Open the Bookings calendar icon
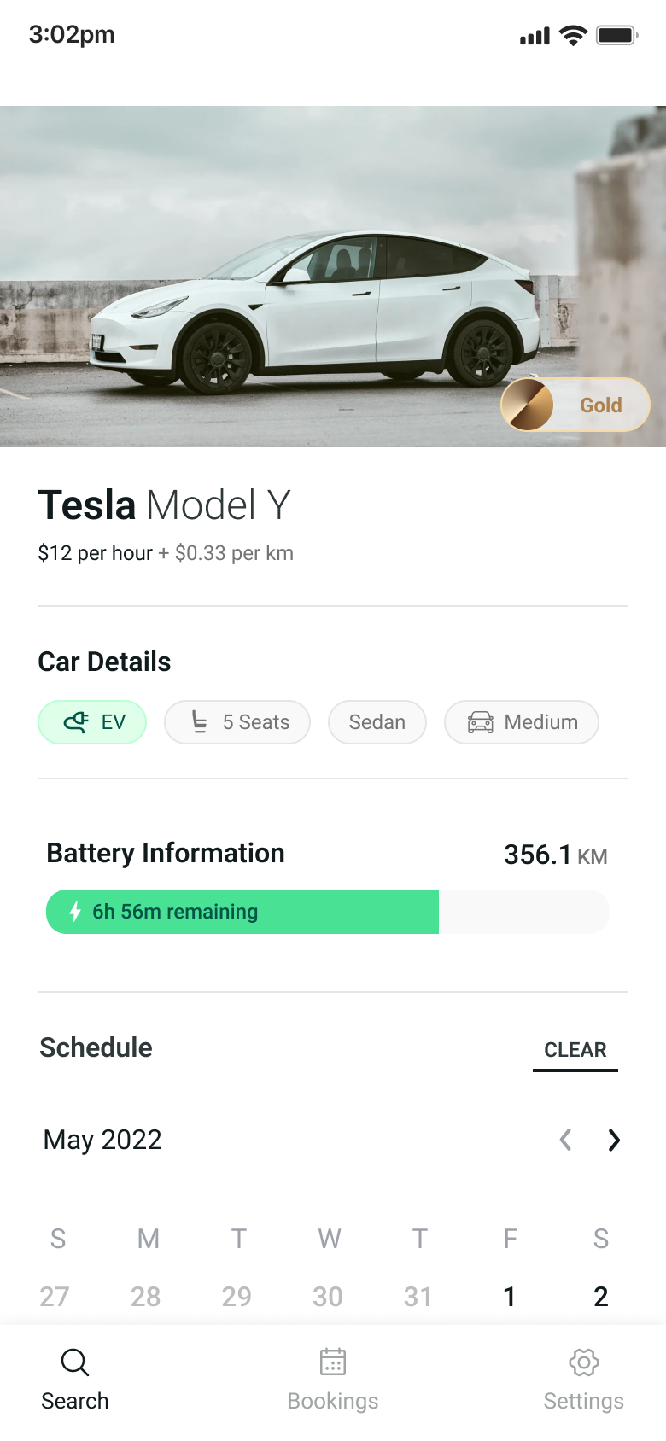Screen dimensions: 666x1441 click(333, 1362)
